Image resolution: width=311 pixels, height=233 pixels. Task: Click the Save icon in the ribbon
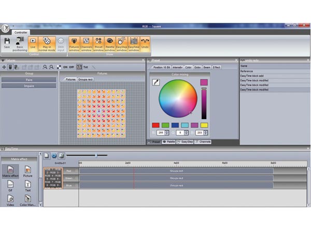(7, 43)
